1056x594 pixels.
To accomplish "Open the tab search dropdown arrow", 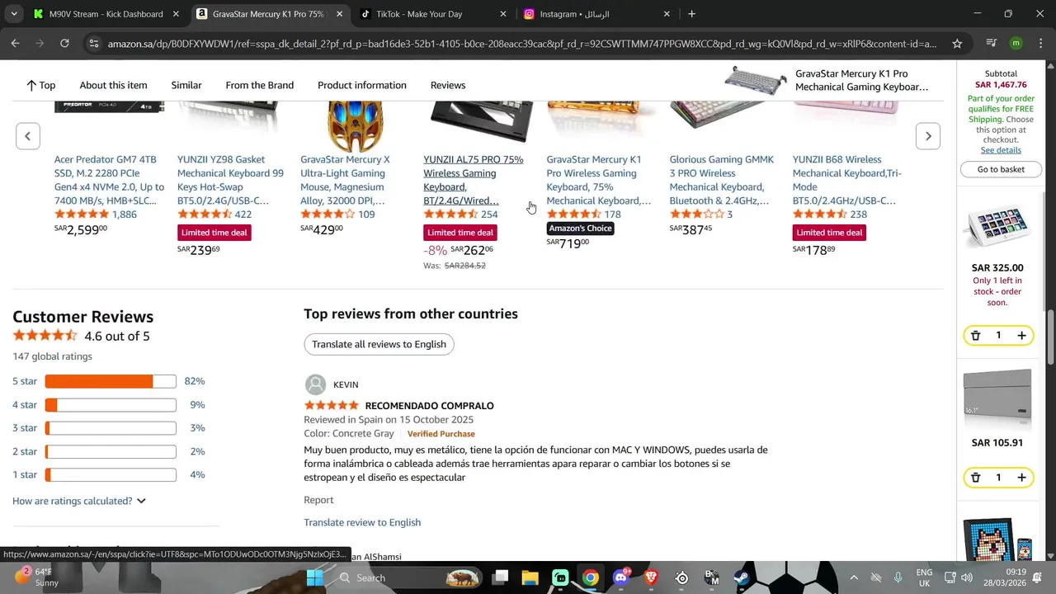I will [x=13, y=14].
